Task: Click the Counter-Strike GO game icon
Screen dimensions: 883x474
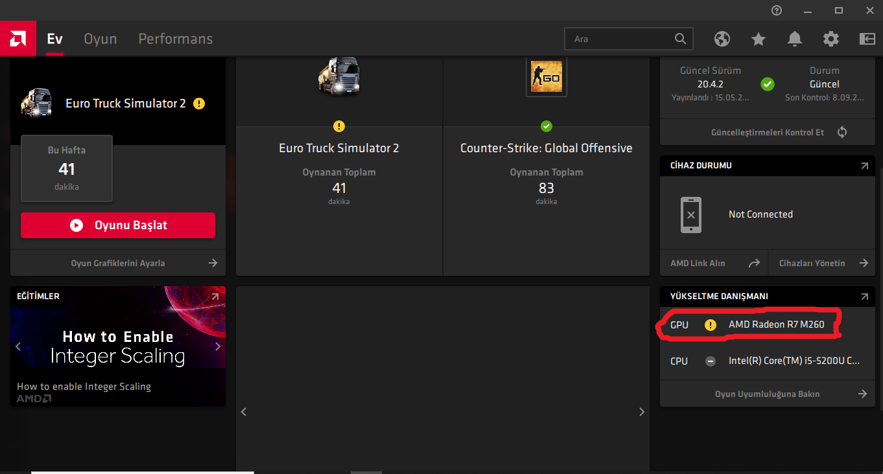Action: tap(547, 76)
